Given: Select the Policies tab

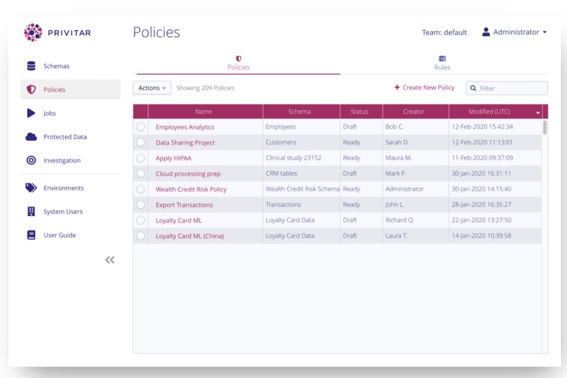Looking at the screenshot, I should click(x=238, y=63).
